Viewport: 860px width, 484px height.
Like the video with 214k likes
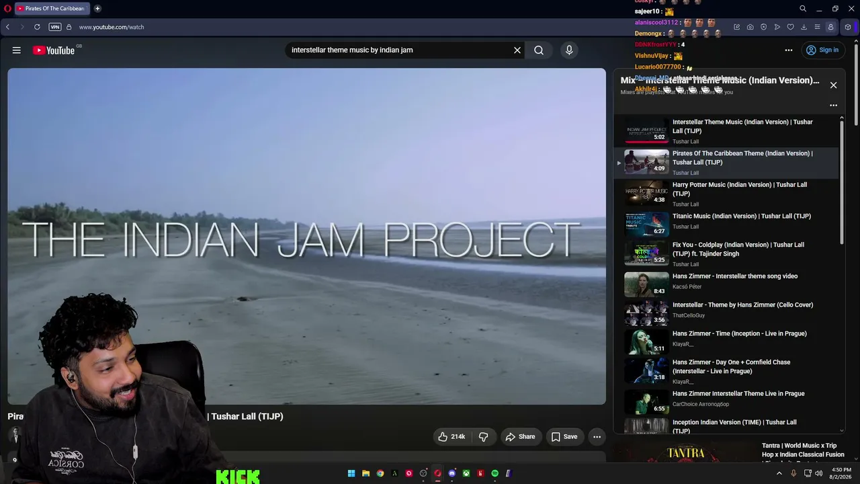pyautogui.click(x=452, y=437)
